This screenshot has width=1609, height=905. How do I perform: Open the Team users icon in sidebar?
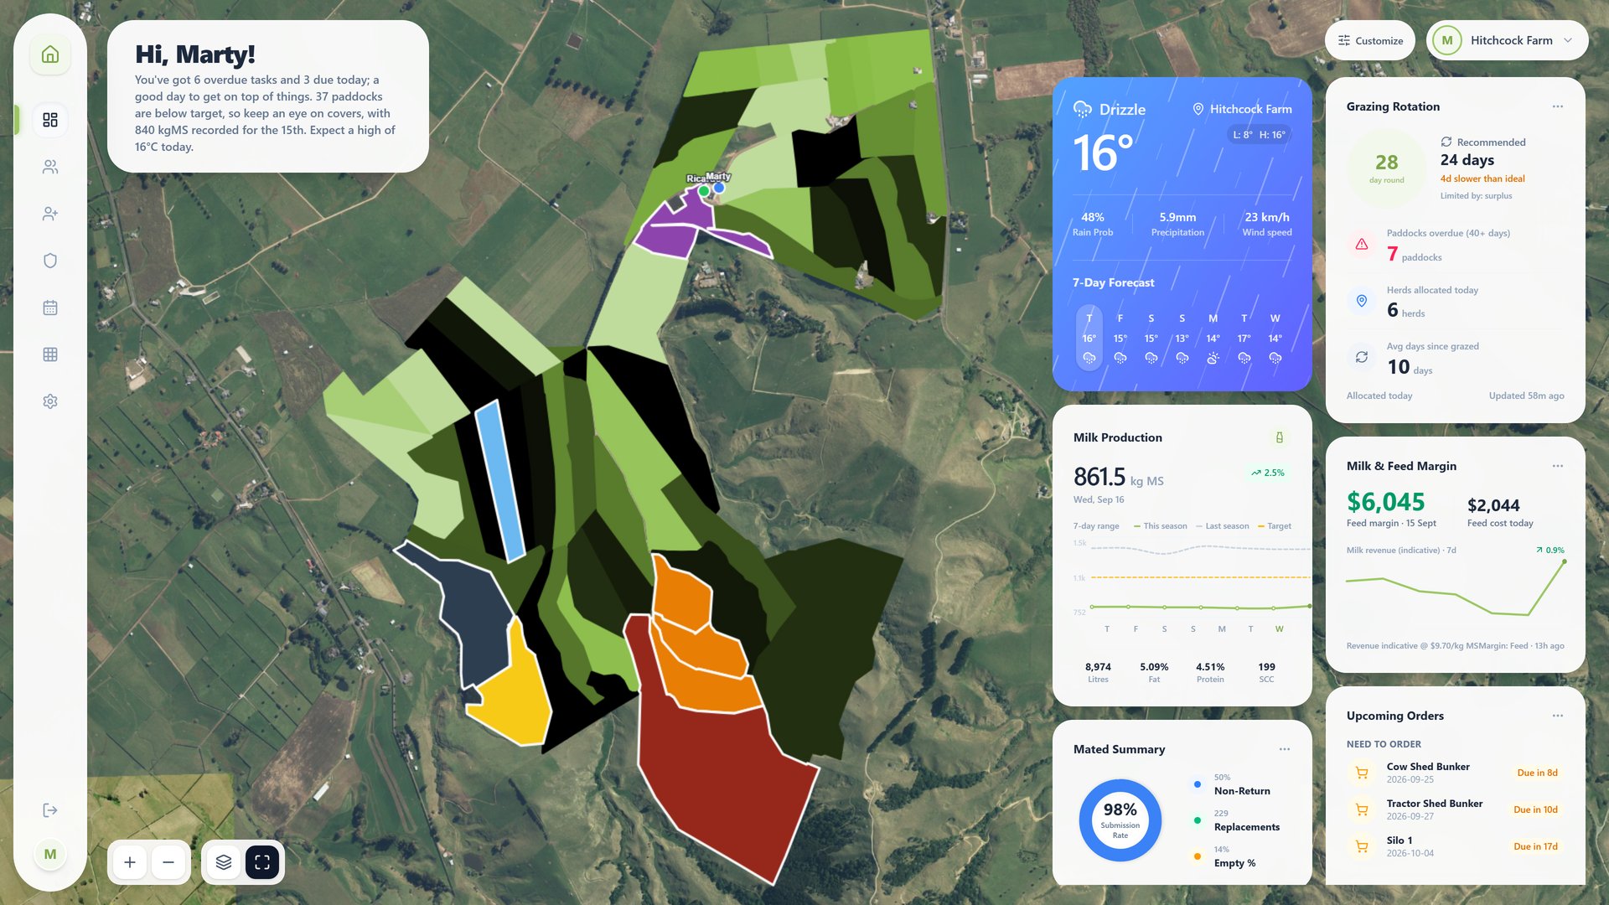[x=50, y=167]
